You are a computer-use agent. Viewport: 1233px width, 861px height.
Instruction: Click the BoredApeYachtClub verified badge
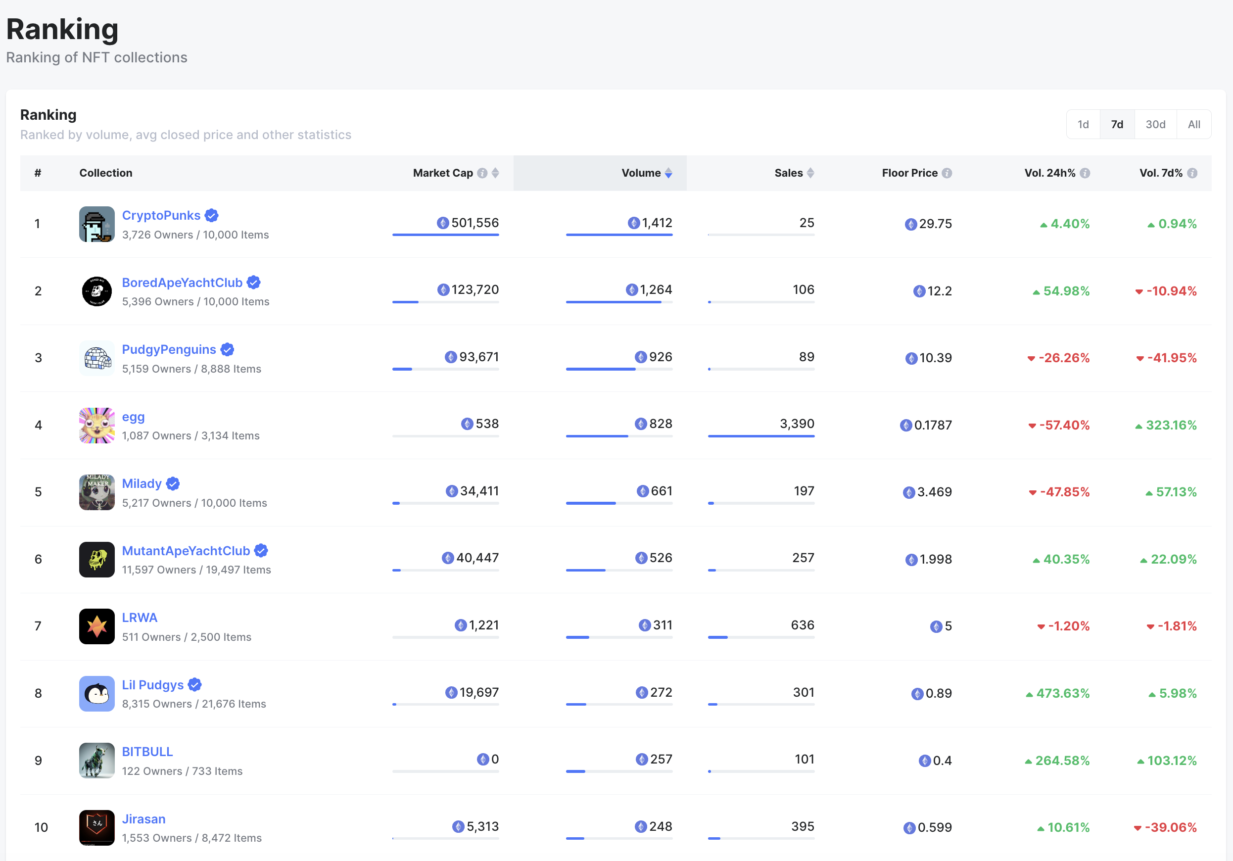coord(253,283)
